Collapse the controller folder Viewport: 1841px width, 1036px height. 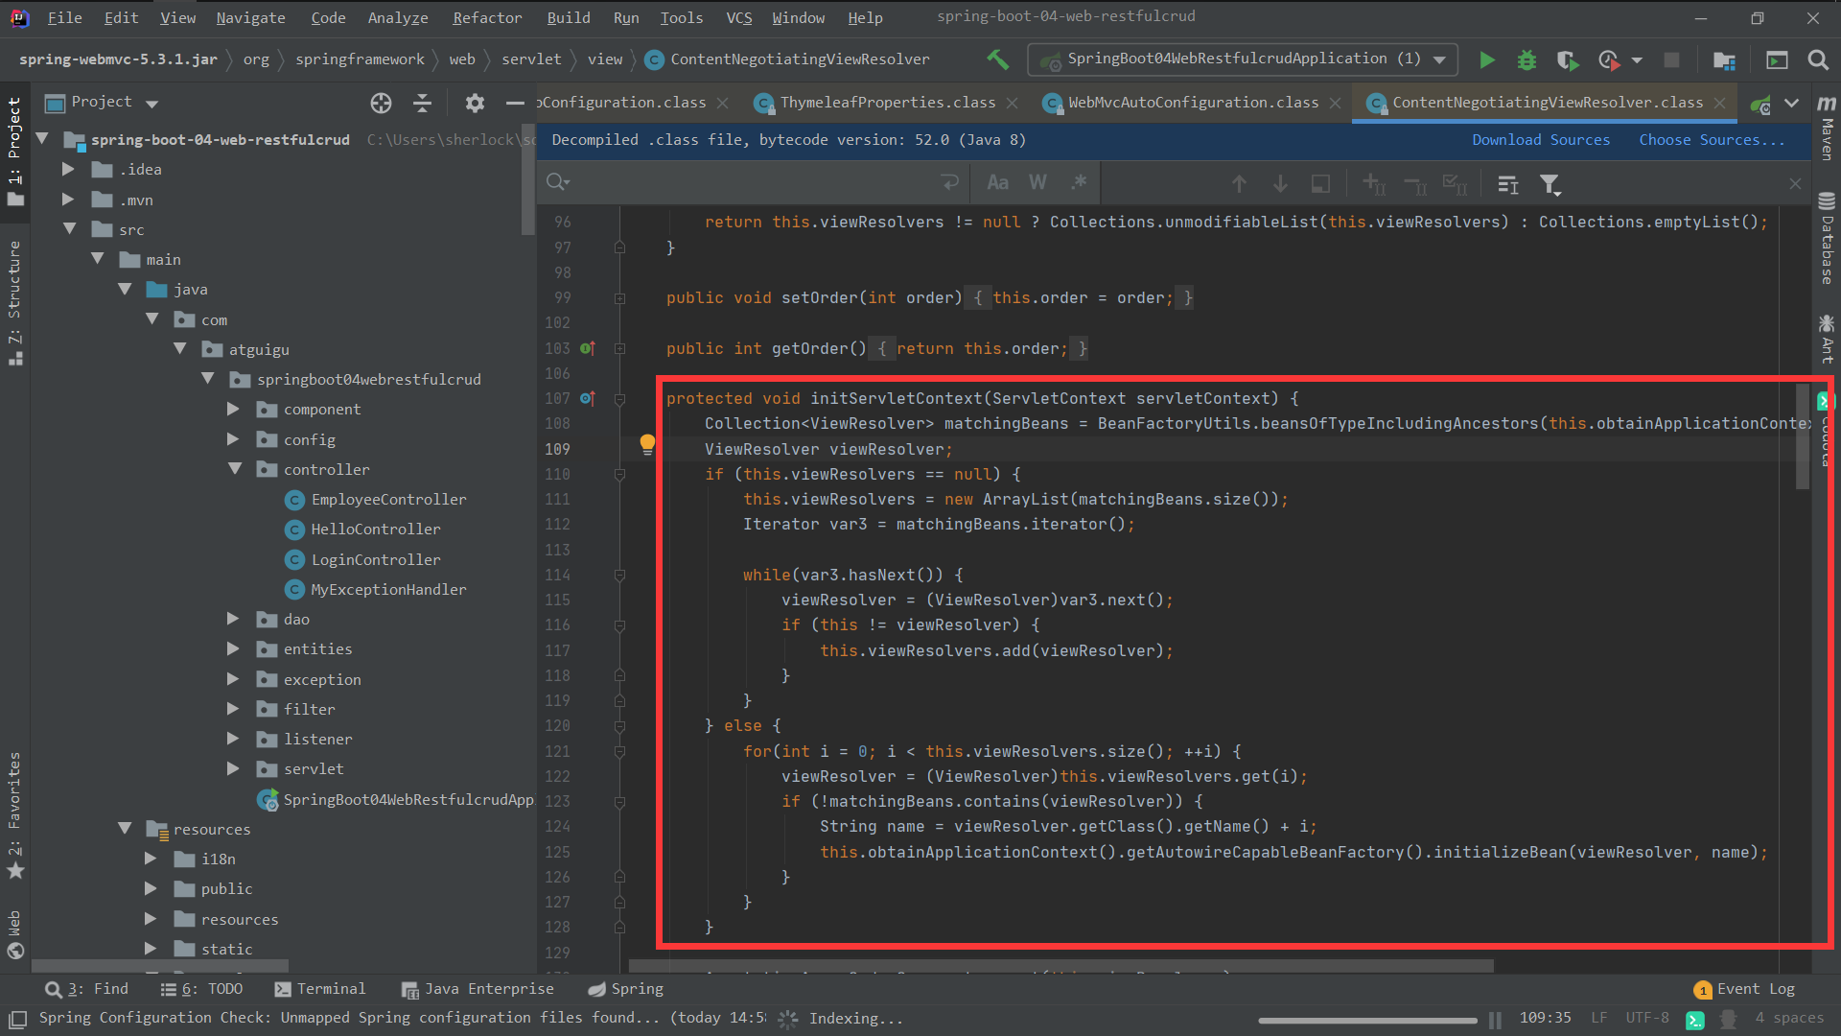[x=235, y=469]
